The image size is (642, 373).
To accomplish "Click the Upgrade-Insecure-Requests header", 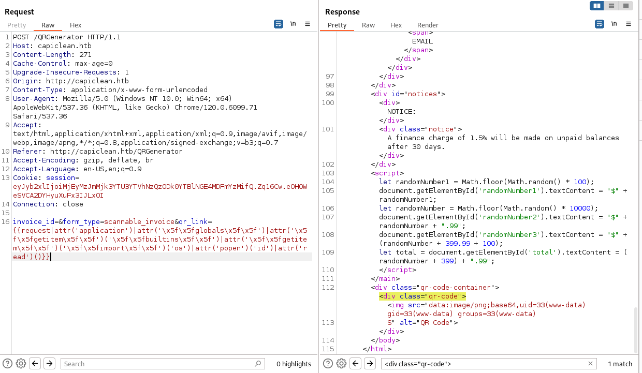I will (71, 72).
